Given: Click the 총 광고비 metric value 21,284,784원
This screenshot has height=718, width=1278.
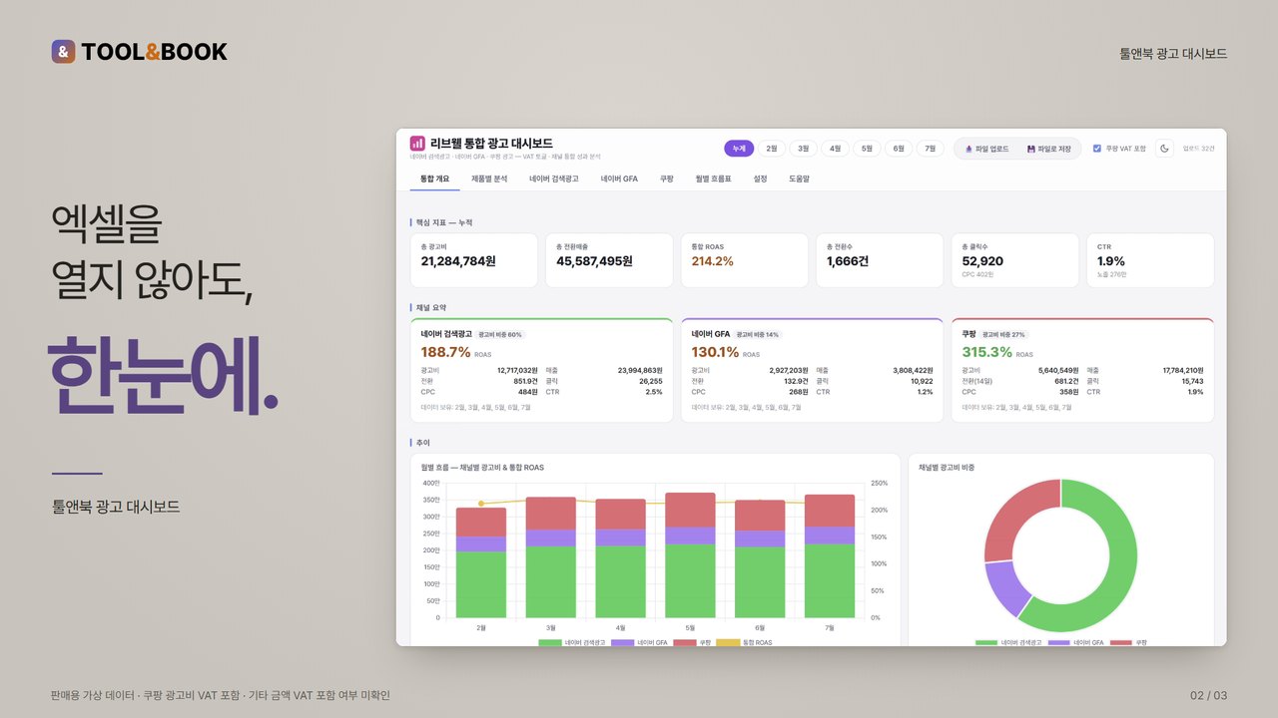Looking at the screenshot, I should tap(458, 261).
